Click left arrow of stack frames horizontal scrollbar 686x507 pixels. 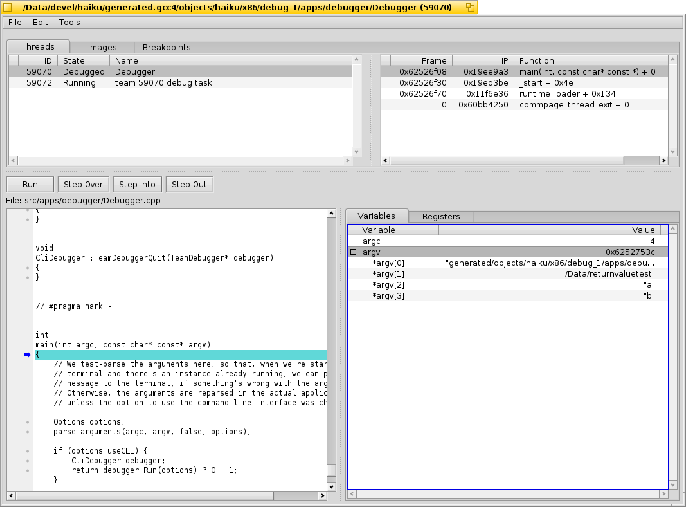click(386, 161)
